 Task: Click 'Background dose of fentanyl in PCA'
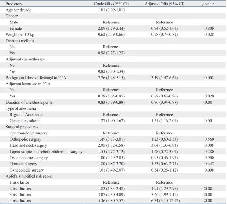(x=36, y=78)
